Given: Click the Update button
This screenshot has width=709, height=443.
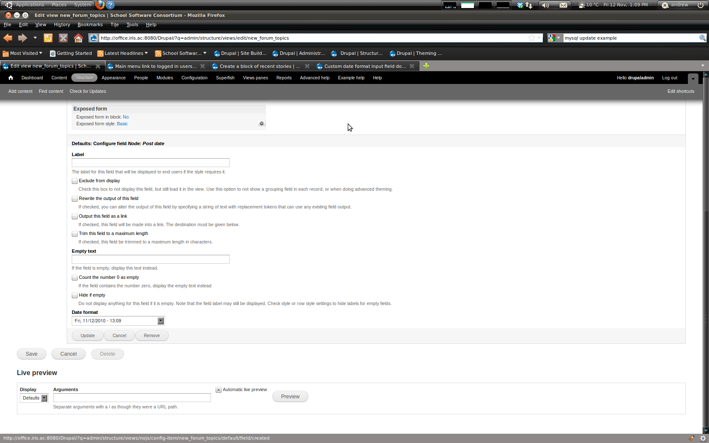Looking at the screenshot, I should tap(87, 335).
